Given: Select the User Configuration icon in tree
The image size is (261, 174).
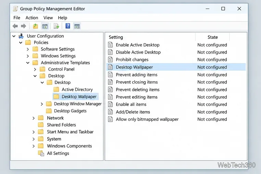Looking at the screenshot, I should [21, 36].
